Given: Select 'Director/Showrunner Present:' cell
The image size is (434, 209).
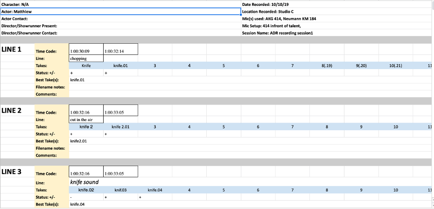Looking at the screenshot, I should tap(120, 26).
